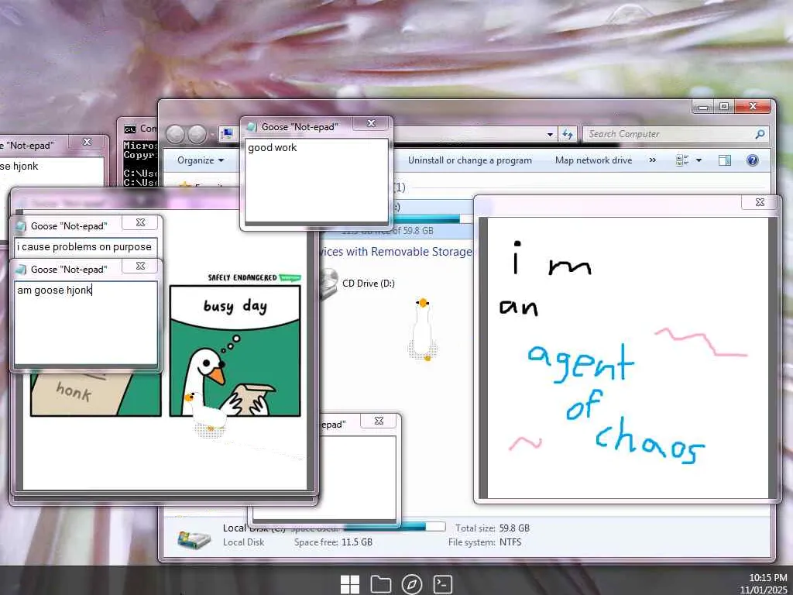Screen dimensions: 793x595
Task: Open the Organize dropdown menu
Action: (201, 160)
